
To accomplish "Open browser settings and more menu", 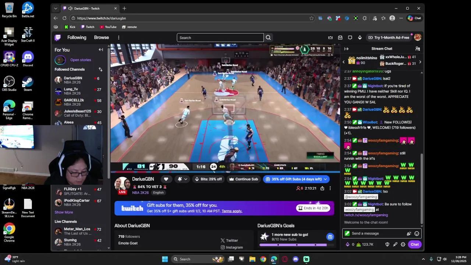I will click(x=401, y=18).
